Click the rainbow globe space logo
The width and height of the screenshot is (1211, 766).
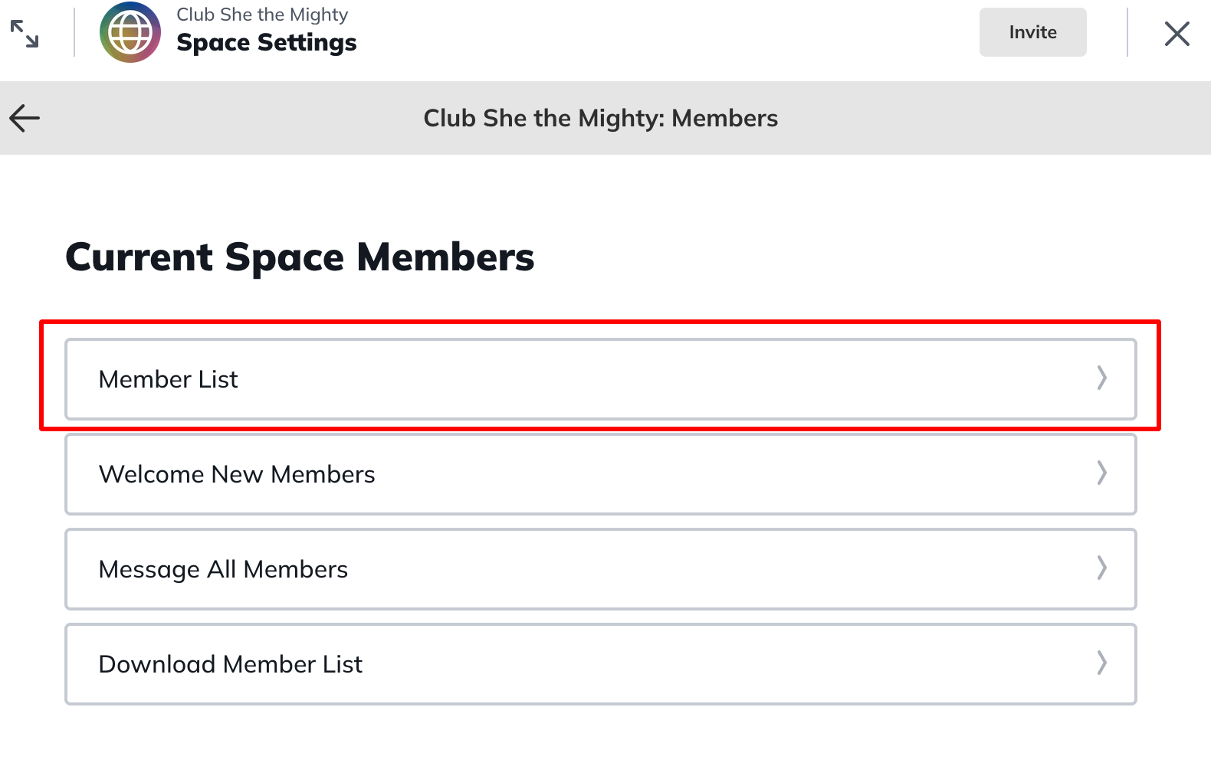click(130, 32)
